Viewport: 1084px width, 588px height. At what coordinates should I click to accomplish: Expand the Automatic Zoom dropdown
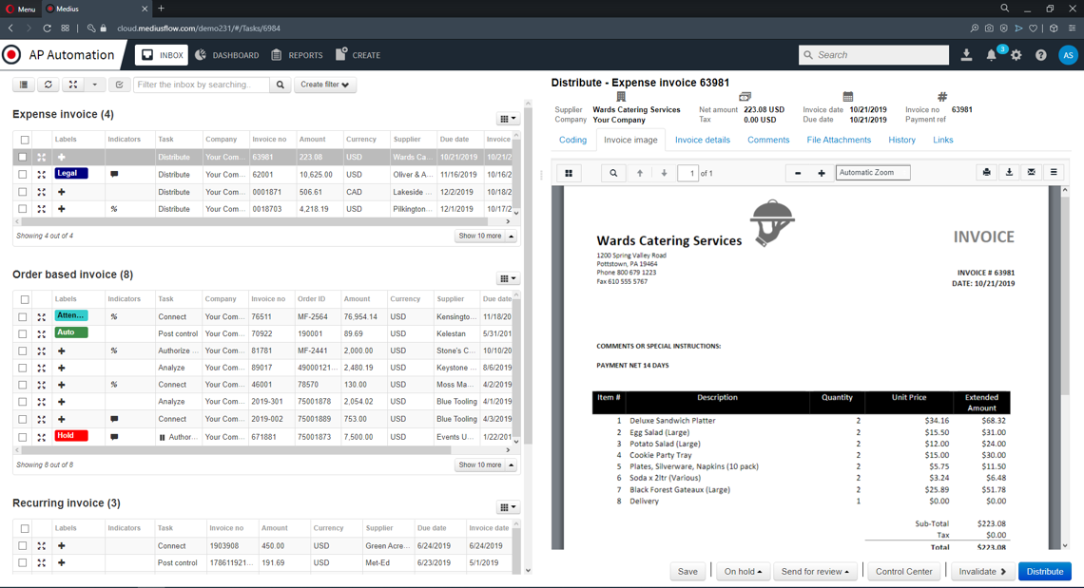tap(872, 172)
